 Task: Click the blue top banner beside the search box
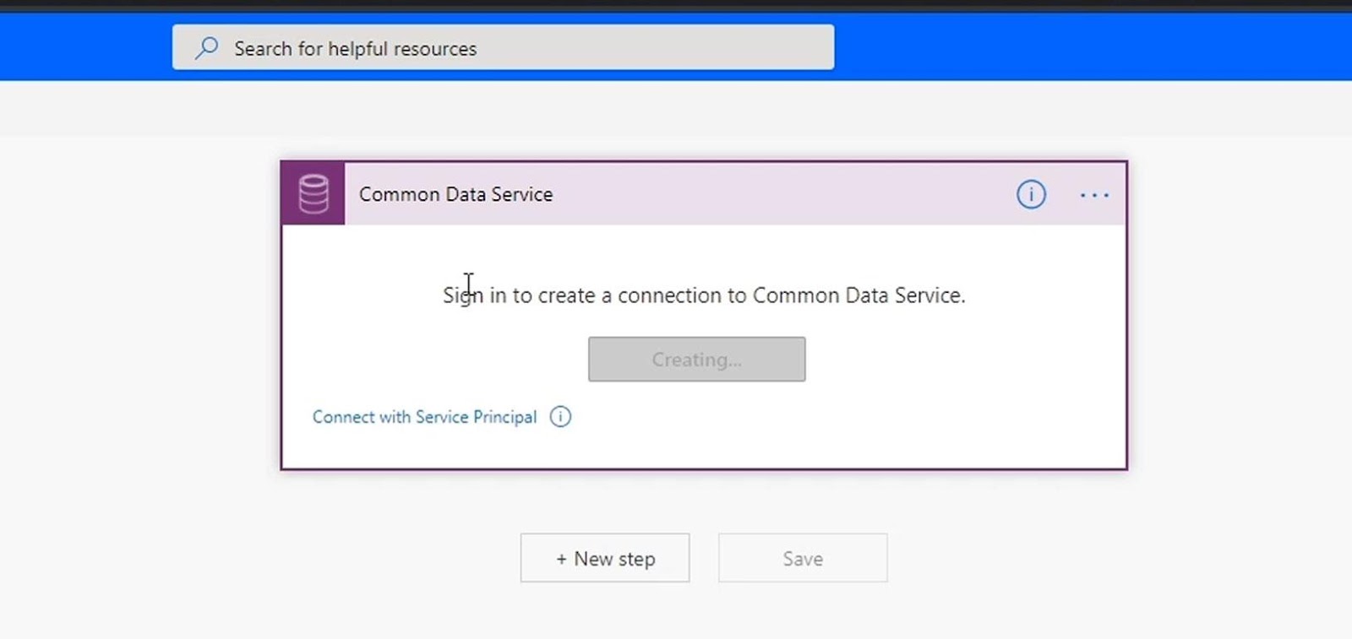coord(1090,47)
